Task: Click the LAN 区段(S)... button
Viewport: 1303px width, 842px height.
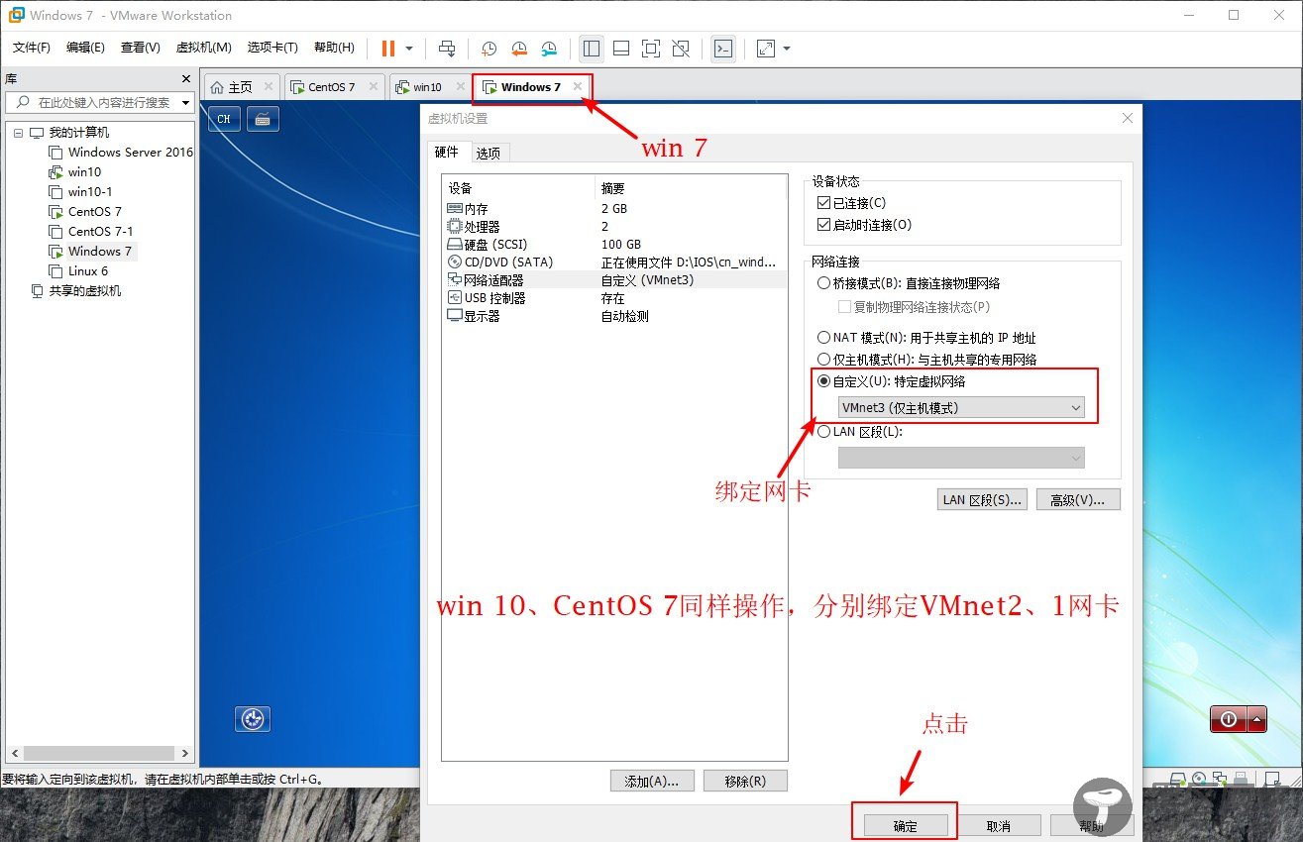Action: (x=982, y=499)
